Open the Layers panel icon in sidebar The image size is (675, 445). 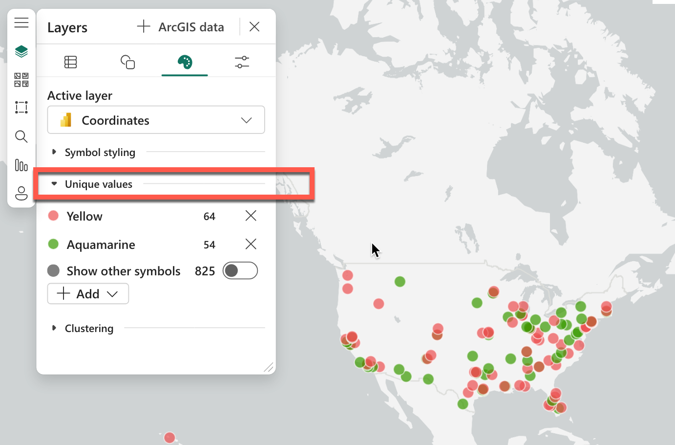click(x=21, y=50)
